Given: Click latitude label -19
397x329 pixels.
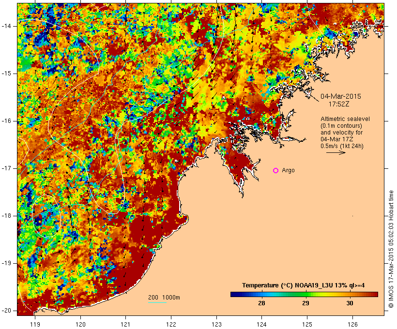Looking at the screenshot, I should coord(6,263).
